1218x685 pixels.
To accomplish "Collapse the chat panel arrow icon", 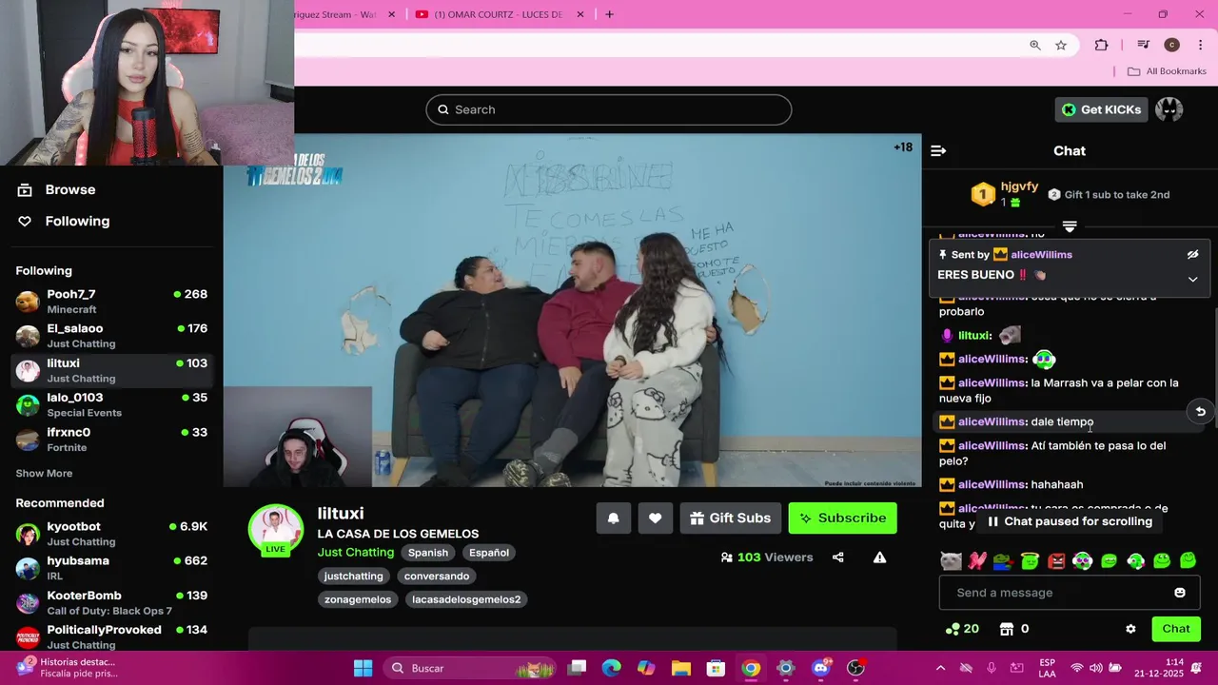I will [938, 150].
